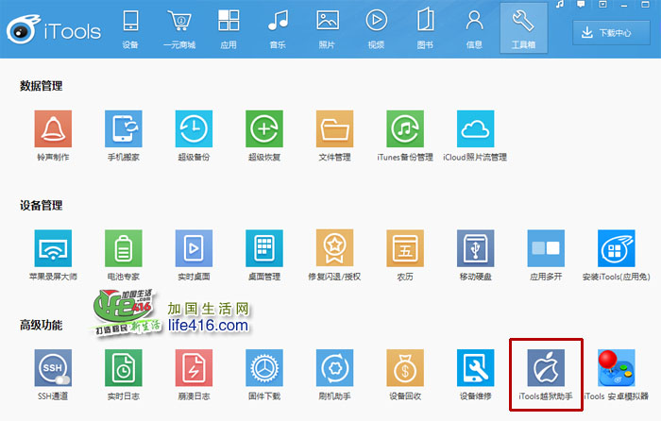
Task: Open the 一元商城 store tab
Action: [178, 28]
